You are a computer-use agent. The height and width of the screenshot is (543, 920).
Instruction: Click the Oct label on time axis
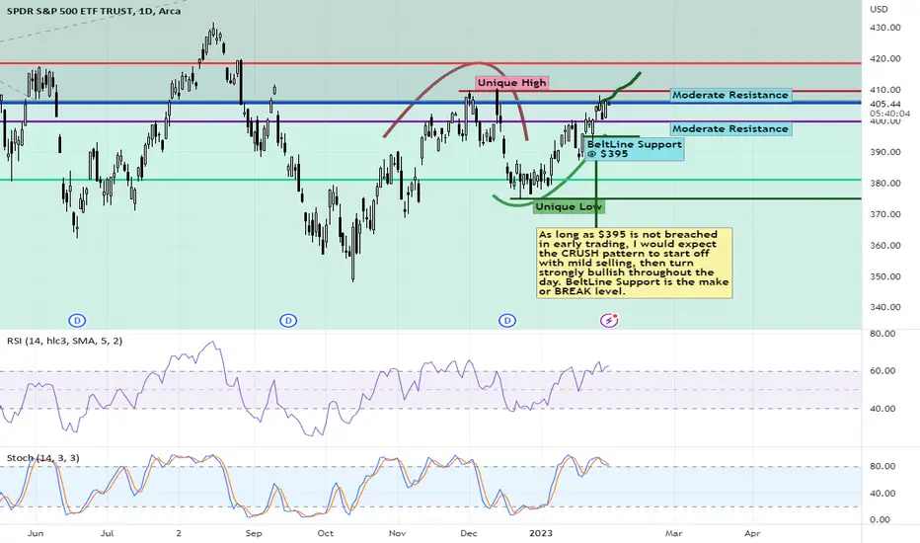pyautogui.click(x=325, y=533)
